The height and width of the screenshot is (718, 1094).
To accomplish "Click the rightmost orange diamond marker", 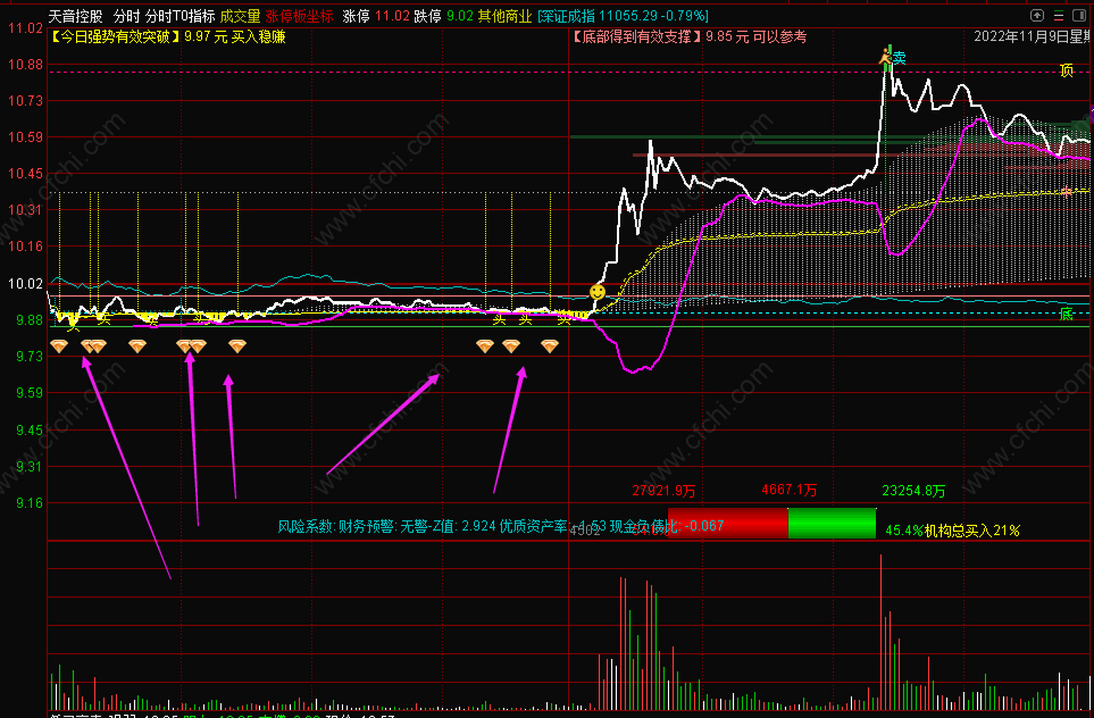I will click(550, 346).
